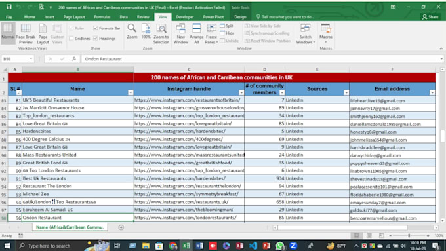
Task: Open Visual Studio Code from taskbar
Action: (x=253, y=246)
